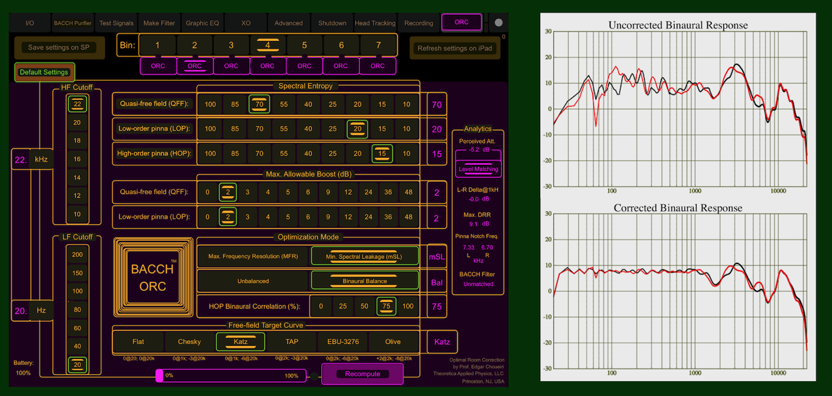The image size is (832, 396).
Task: Set Low-order pinna spectral entropy to 85
Action: click(x=235, y=129)
